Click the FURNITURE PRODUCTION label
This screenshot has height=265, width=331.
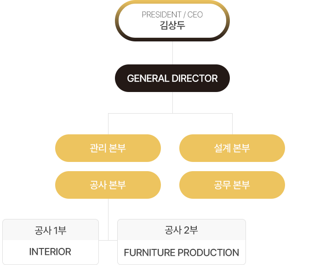tap(181, 253)
